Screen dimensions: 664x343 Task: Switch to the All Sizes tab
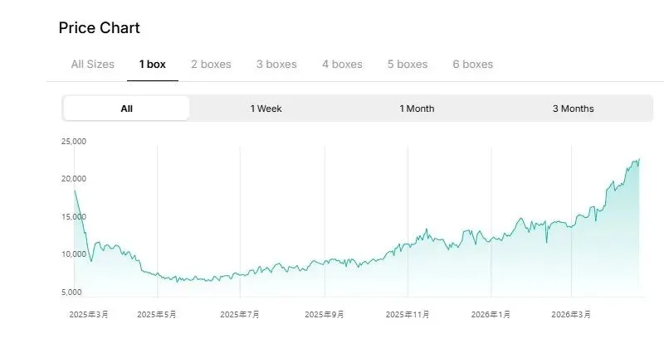click(92, 64)
